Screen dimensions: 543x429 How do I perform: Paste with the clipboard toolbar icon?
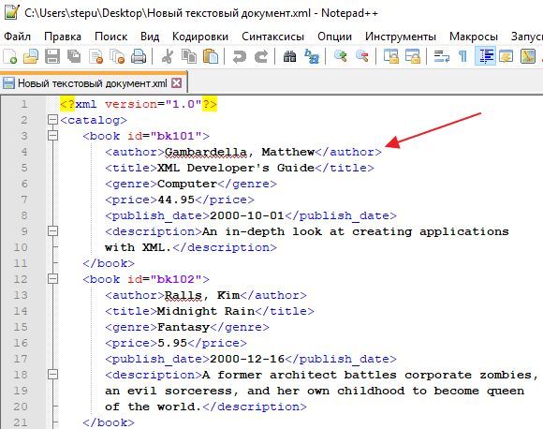(211, 56)
